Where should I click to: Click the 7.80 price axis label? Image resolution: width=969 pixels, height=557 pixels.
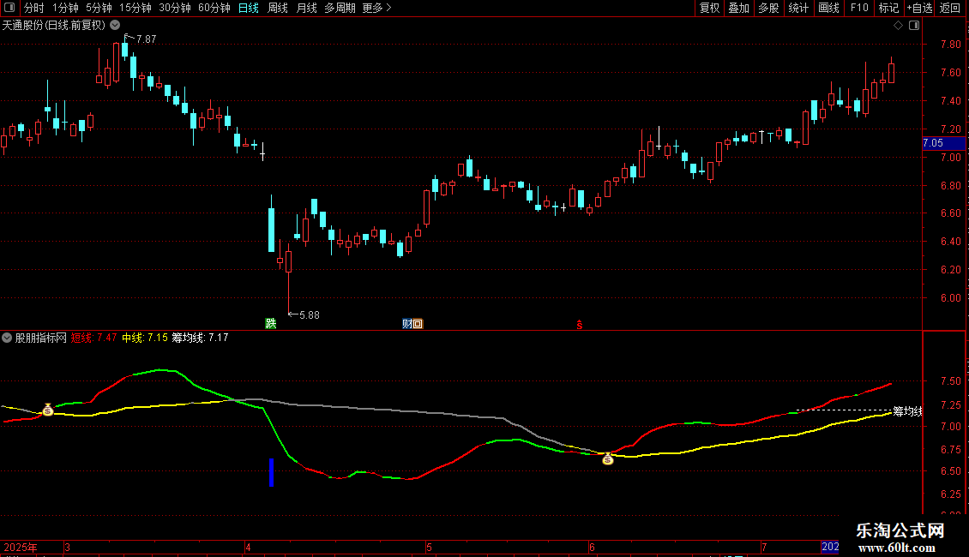[950, 45]
